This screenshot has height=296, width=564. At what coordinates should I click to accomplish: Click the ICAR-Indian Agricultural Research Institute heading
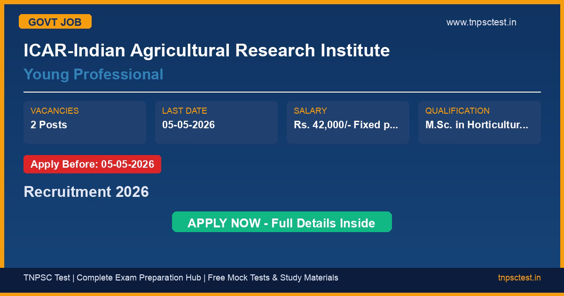206,50
